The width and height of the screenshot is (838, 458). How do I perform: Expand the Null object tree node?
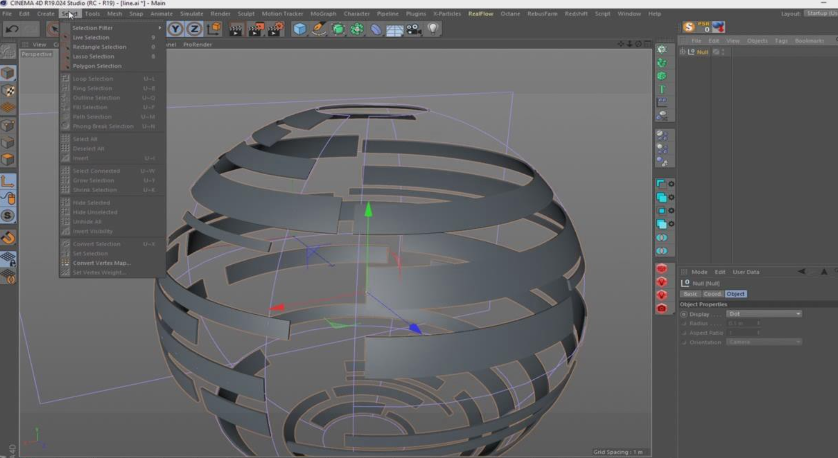coord(683,51)
